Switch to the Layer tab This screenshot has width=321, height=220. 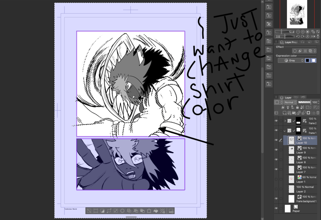coord(286,97)
